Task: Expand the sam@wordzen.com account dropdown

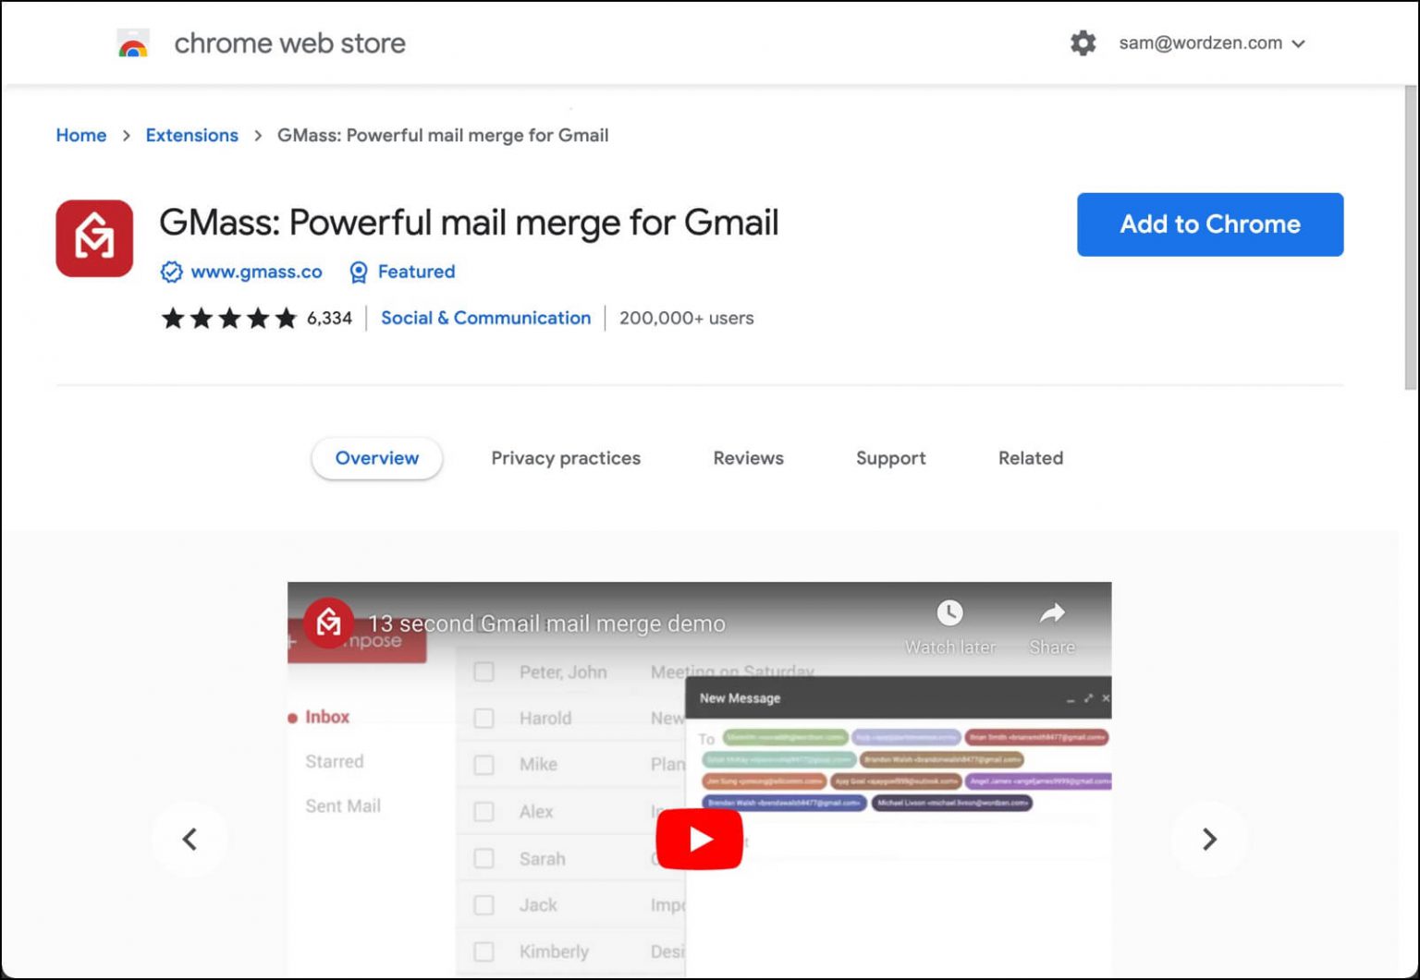Action: pos(1211,43)
